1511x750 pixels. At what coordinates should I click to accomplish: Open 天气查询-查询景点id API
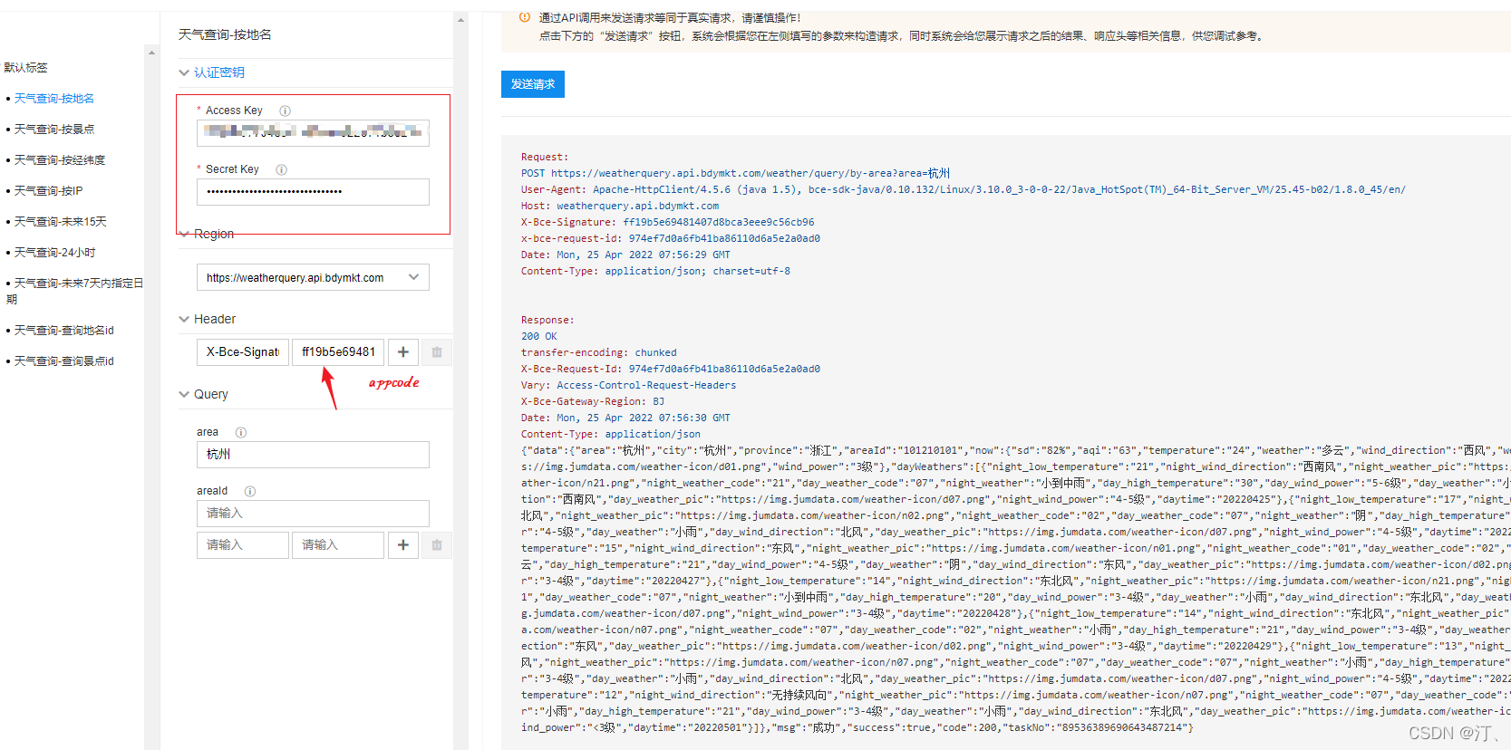pos(63,361)
